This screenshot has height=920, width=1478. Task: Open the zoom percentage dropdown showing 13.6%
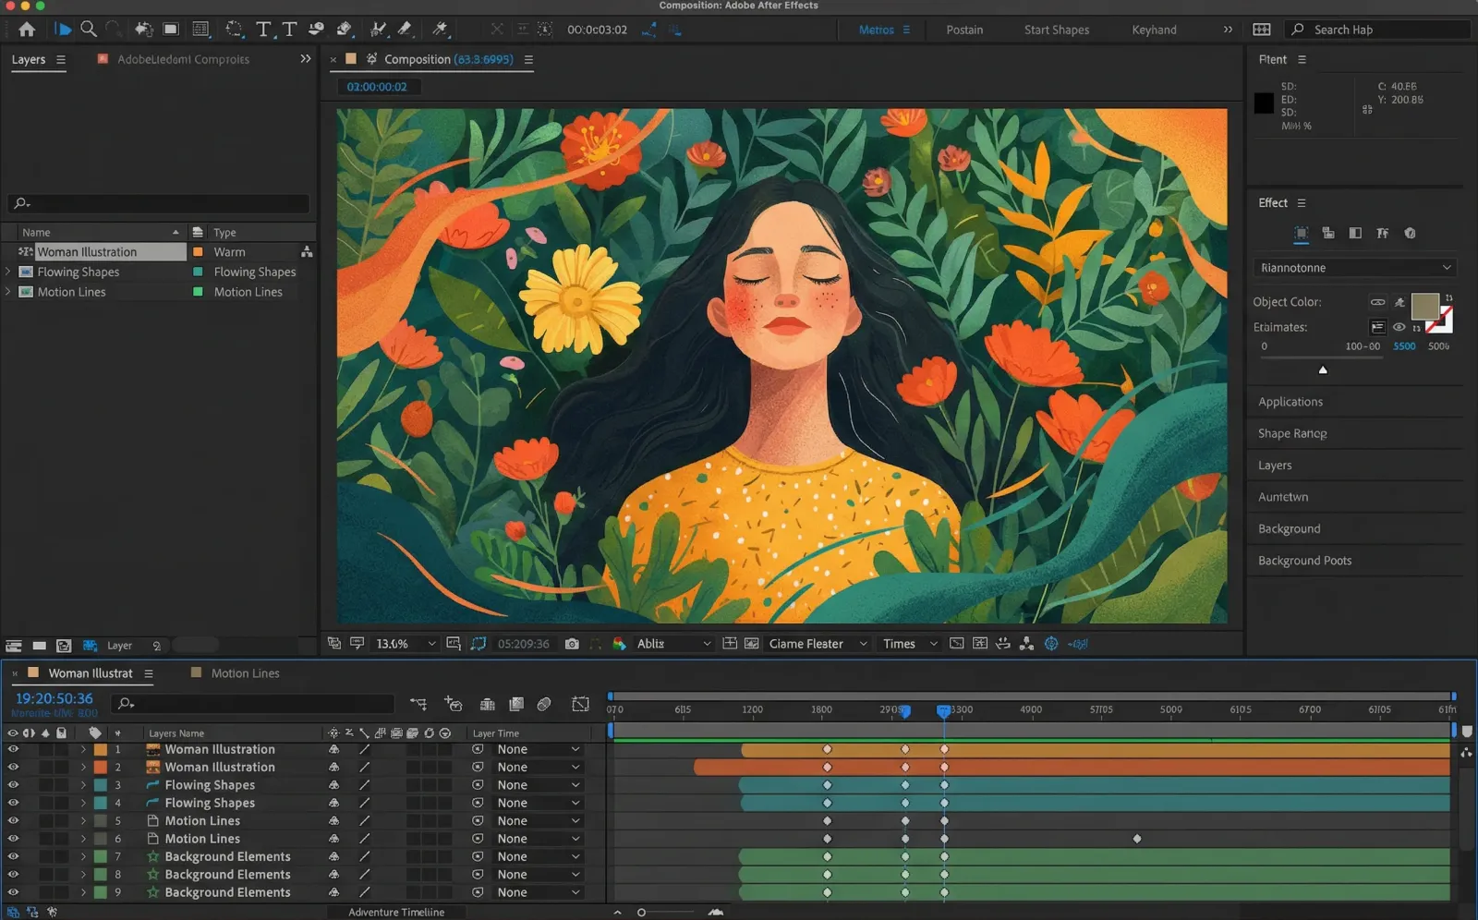pyautogui.click(x=404, y=644)
